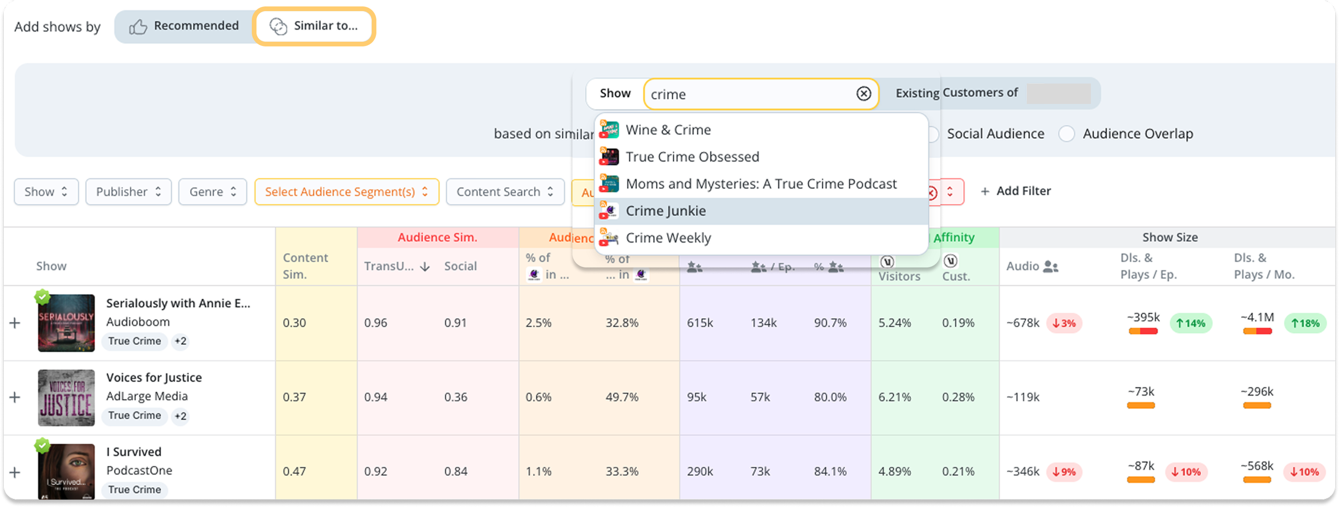Add Serialously with Annie E... show
Image resolution: width=1339 pixels, height=507 pixels.
point(15,323)
